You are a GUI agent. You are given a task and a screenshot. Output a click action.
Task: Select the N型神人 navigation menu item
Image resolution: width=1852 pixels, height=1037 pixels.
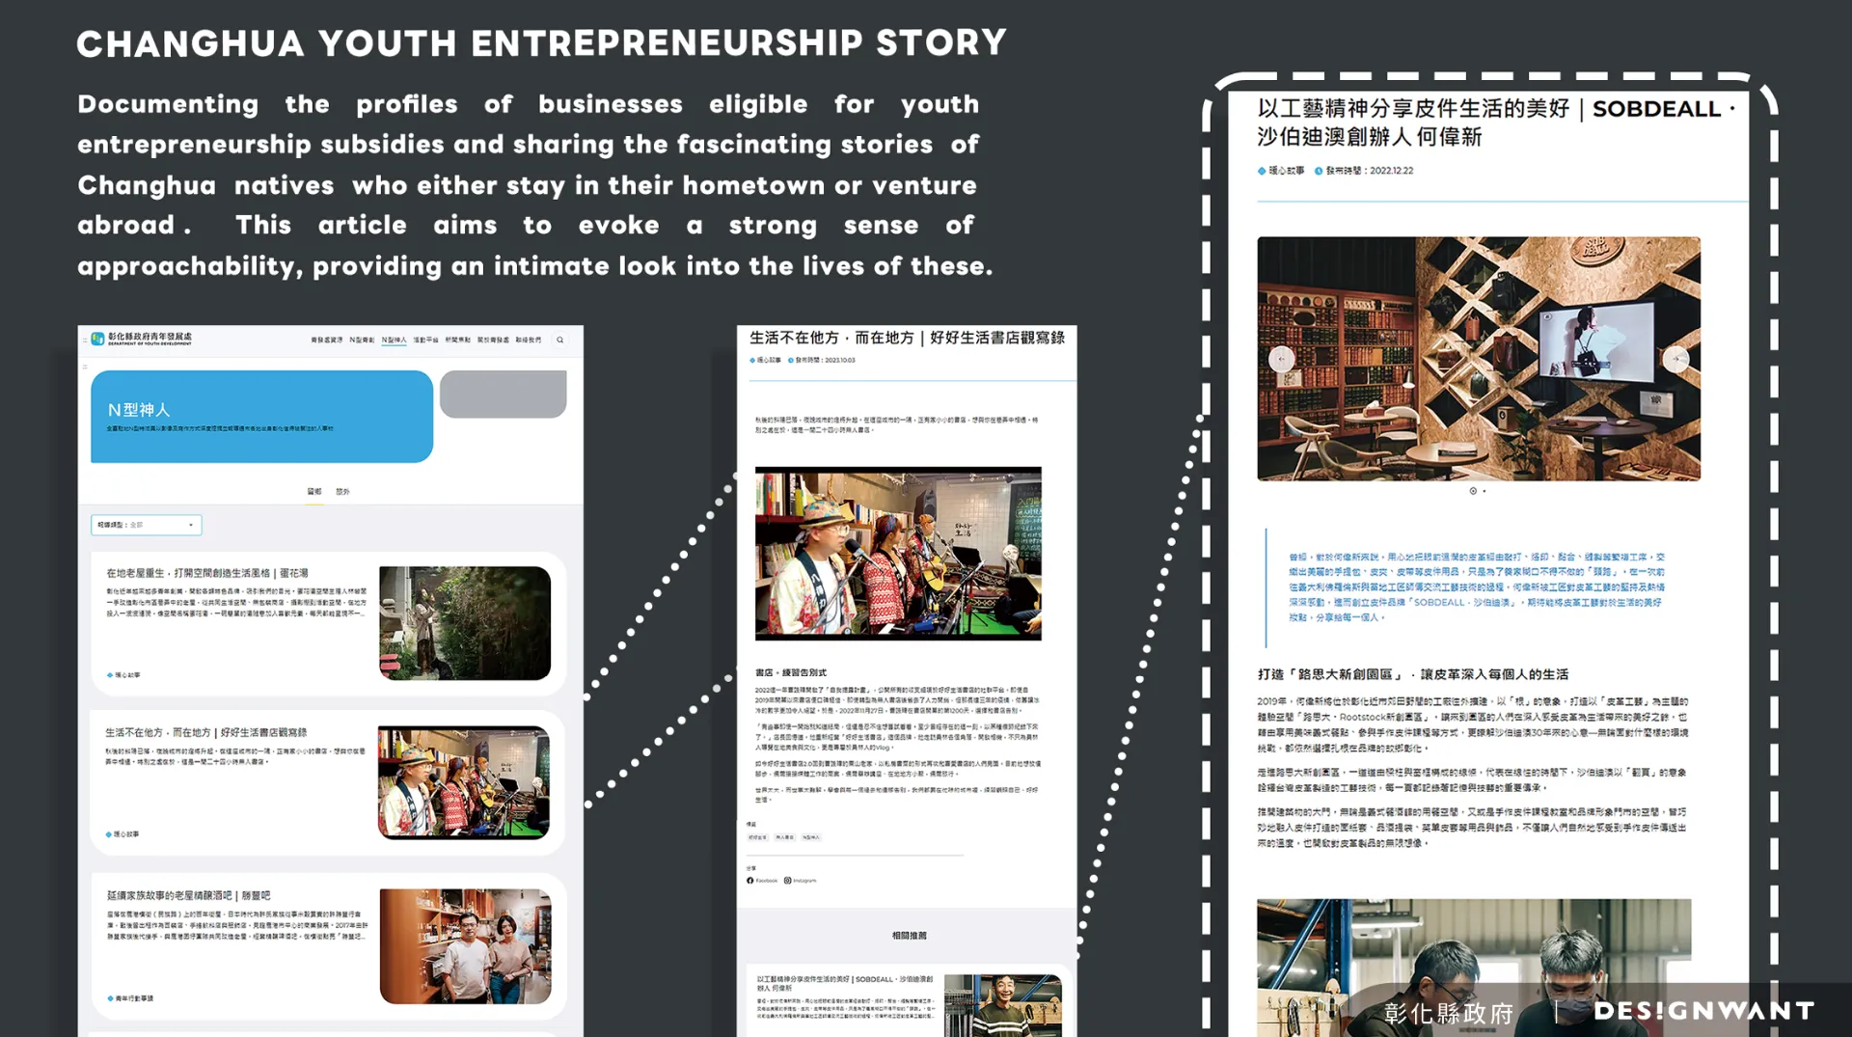tap(394, 340)
